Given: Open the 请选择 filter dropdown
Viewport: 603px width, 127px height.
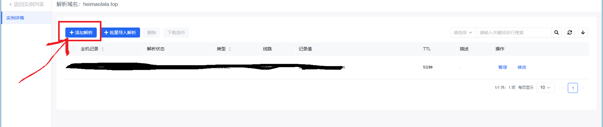Looking at the screenshot, I should 463,33.
